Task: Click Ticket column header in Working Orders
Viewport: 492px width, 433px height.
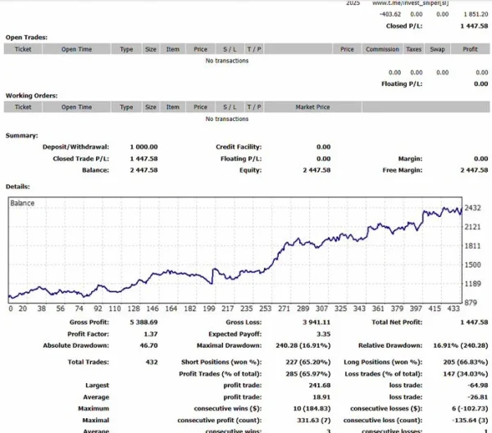Action: coord(23,107)
